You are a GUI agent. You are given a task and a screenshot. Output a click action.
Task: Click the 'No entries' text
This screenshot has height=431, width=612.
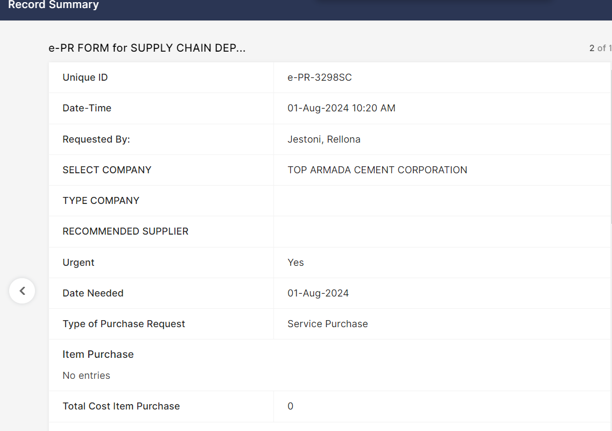[86, 376]
